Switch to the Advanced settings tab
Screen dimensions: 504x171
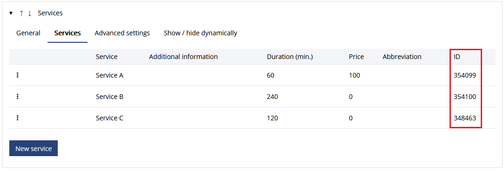[122, 33]
